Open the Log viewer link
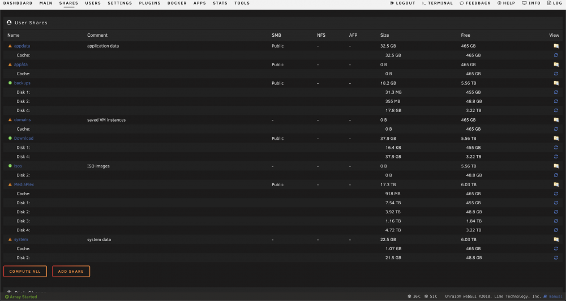 (555, 3)
